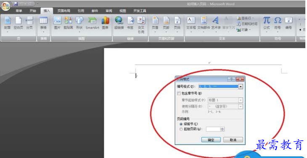Screen dimensions: 307x158
Task: Save the document from the quick access toolbar
Action: (x=16, y=4)
